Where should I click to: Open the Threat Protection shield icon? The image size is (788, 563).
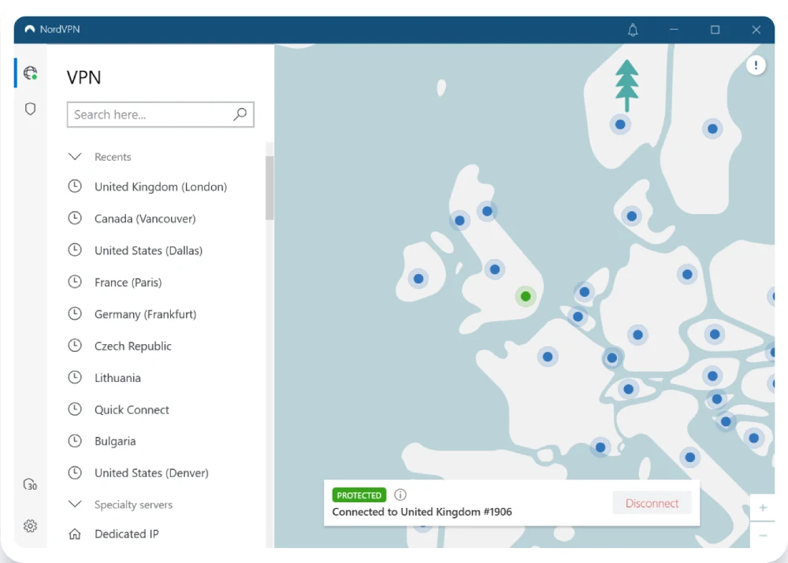click(30, 109)
